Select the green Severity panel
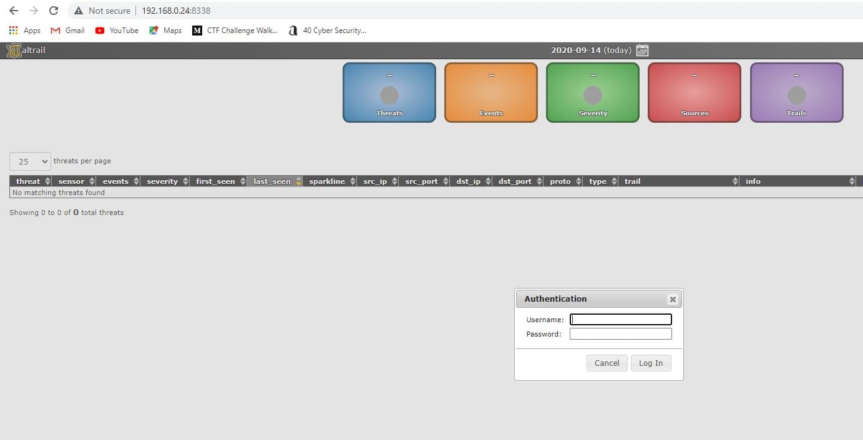The height and width of the screenshot is (440, 863). click(593, 92)
